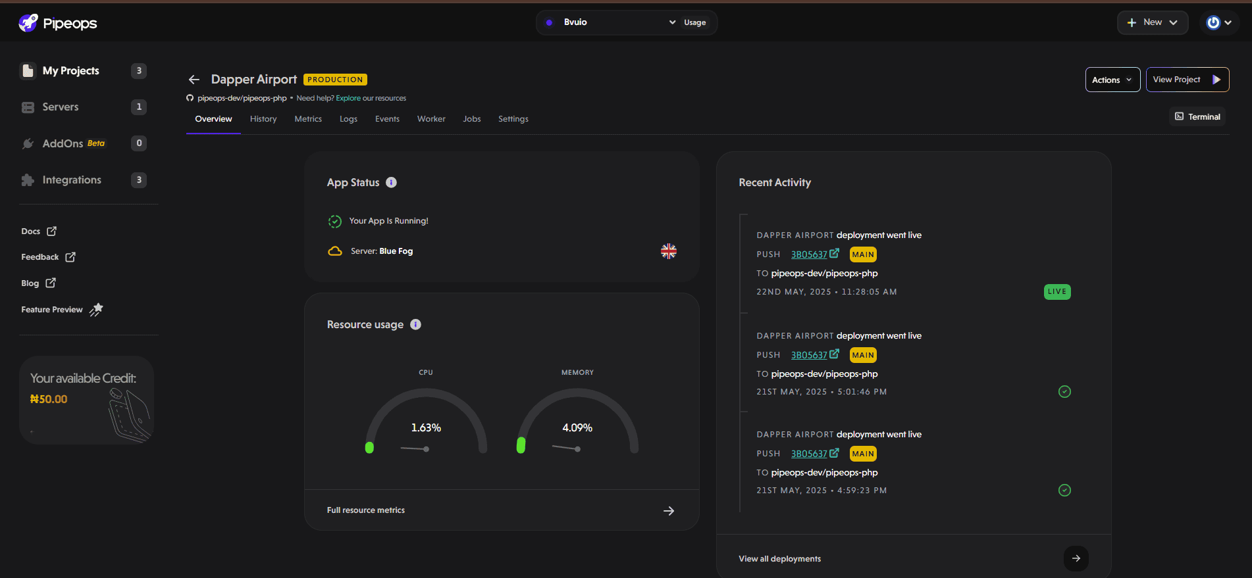This screenshot has height=578, width=1252.
Task: Click the Integrations puzzle icon
Action: [28, 180]
